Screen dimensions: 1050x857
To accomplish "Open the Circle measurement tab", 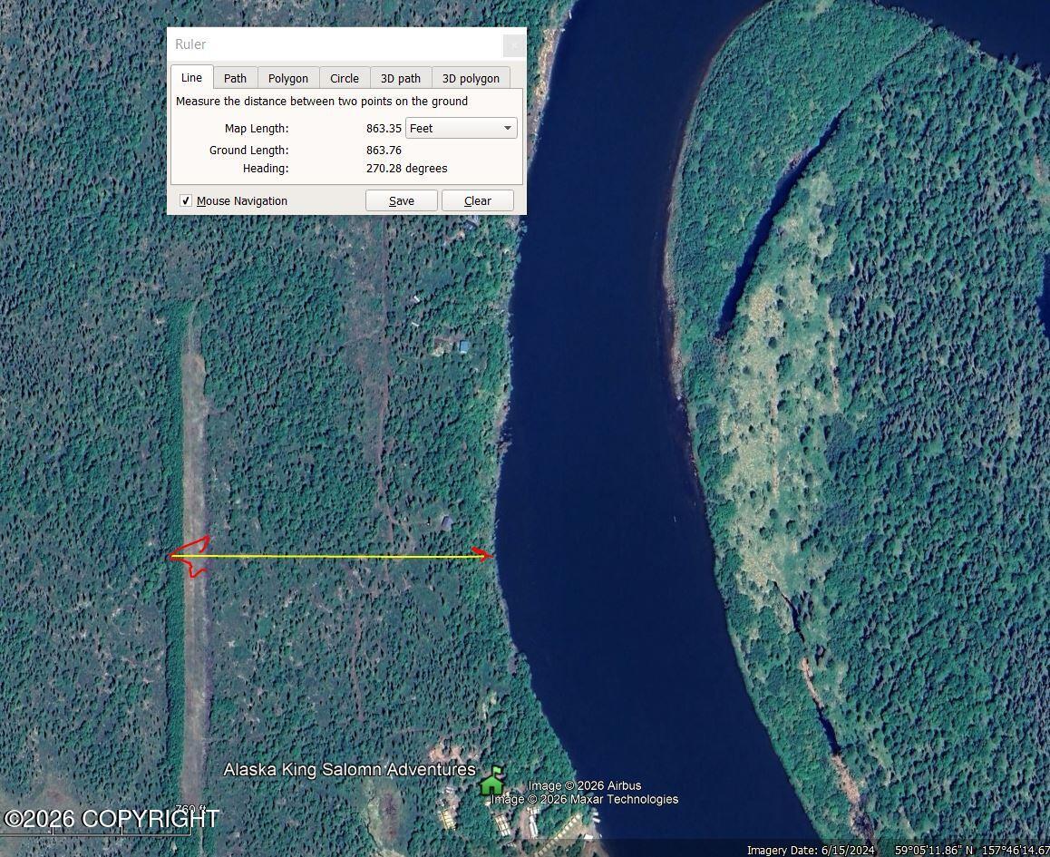I will [x=345, y=78].
